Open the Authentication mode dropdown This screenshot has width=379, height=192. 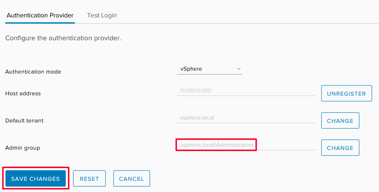210,69
